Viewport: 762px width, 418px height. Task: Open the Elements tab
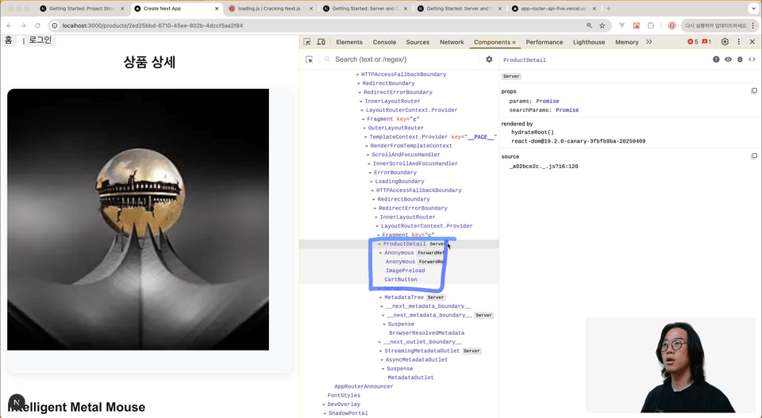349,42
